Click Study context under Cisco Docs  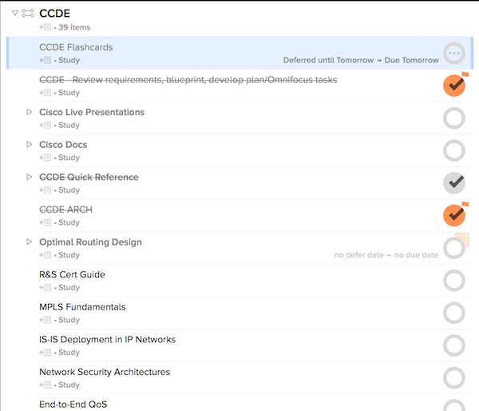coord(69,158)
